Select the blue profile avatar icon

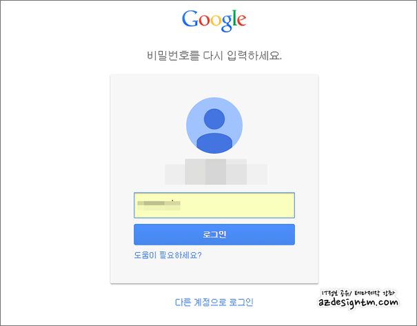tap(214, 125)
